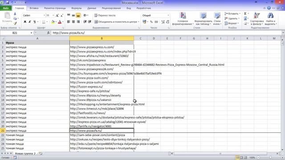Toggle align text right
285x160 pixels.
78,22
